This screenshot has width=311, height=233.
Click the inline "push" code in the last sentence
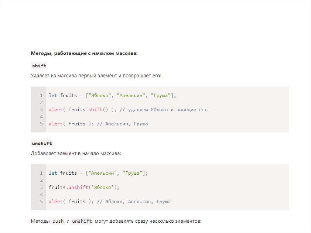(58, 221)
